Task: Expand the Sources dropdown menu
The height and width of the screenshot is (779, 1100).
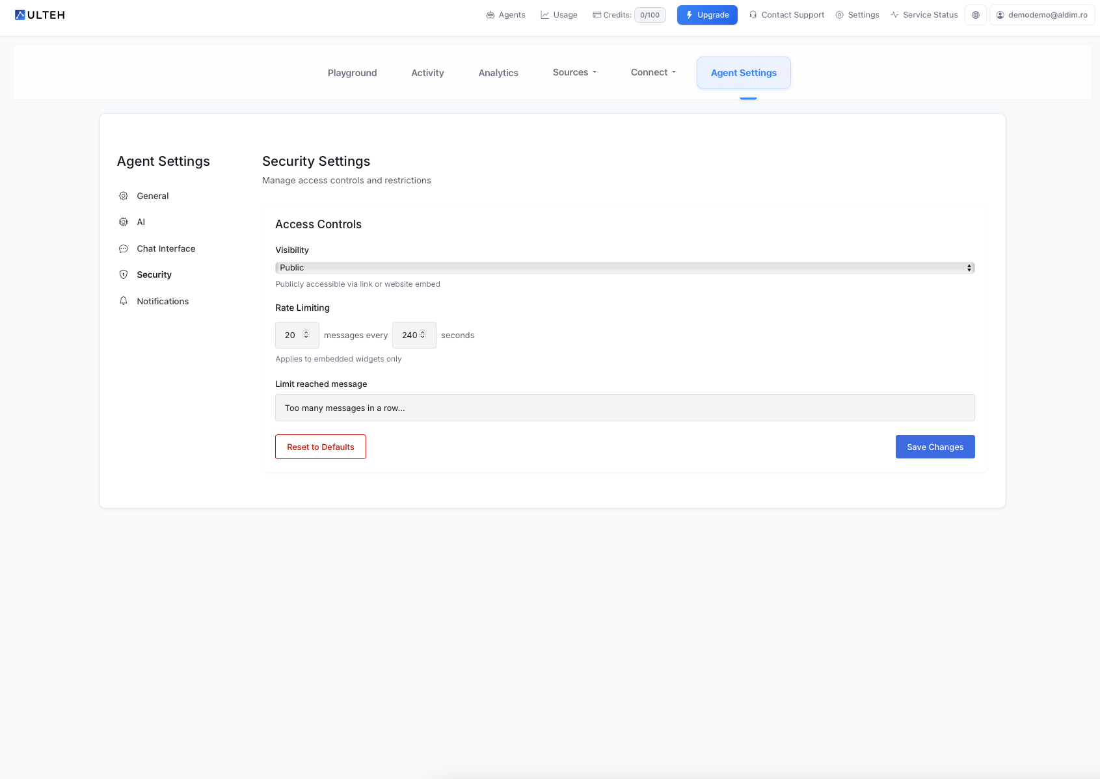Action: (x=573, y=72)
